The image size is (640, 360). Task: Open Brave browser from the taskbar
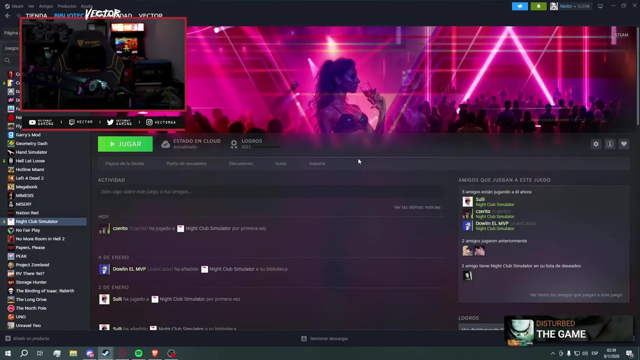(x=155, y=353)
